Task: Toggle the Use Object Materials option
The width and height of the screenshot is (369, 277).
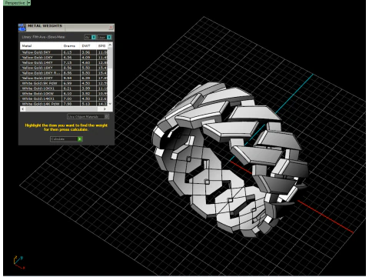Action: [88, 116]
